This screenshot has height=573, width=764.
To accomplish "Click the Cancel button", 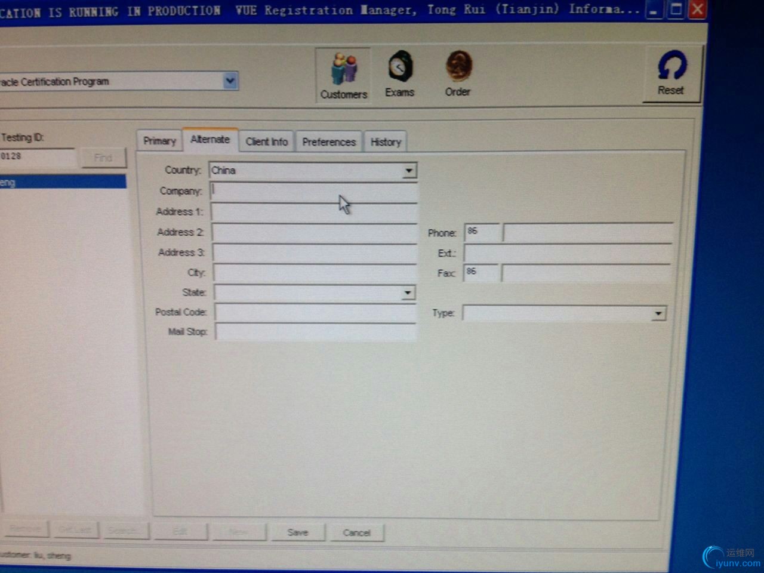I will (x=357, y=532).
